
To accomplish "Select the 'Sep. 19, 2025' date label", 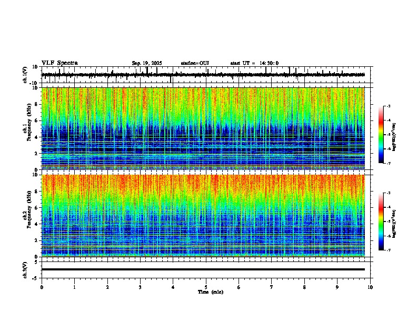I will tap(147, 63).
